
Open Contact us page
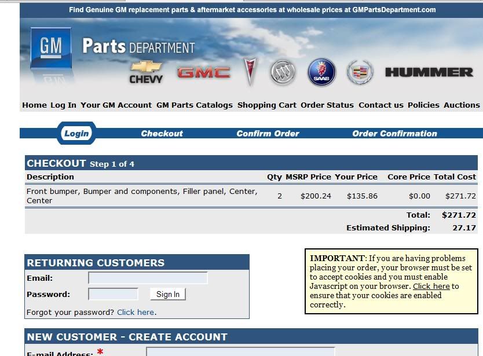point(381,105)
